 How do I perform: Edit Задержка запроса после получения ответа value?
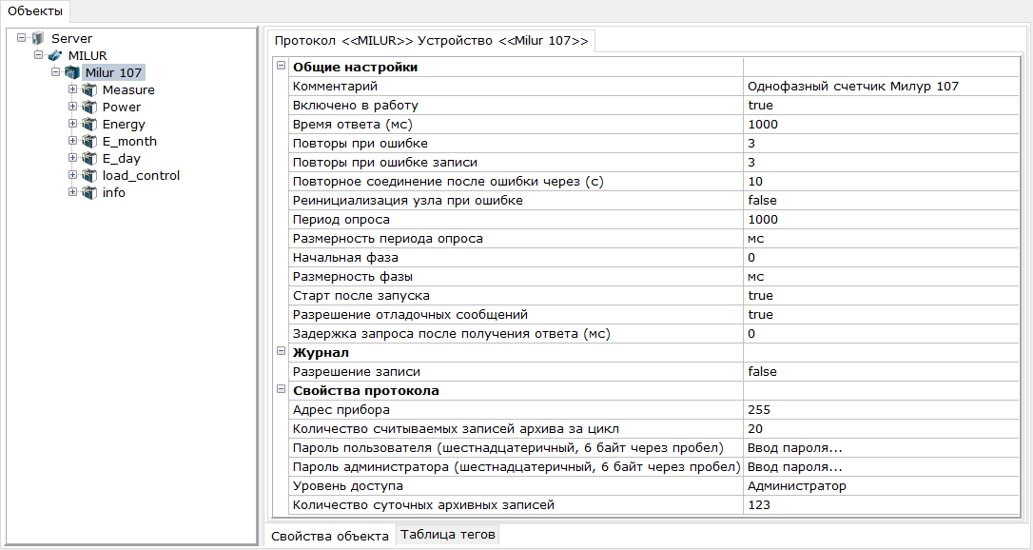pyautogui.click(x=881, y=334)
